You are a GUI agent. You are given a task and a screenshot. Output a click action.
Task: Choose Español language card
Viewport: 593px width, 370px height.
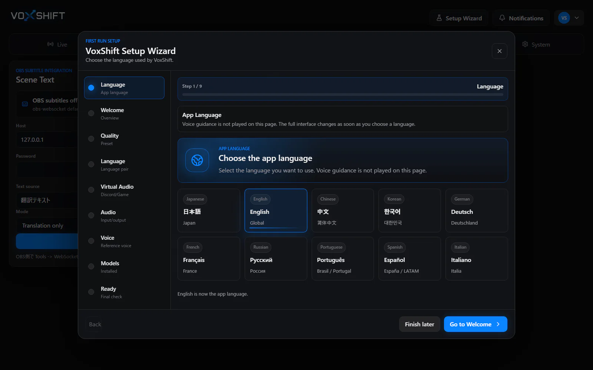[410, 259]
